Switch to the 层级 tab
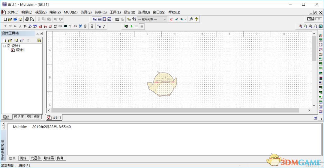This screenshot has width=324, height=168. coord(6,117)
